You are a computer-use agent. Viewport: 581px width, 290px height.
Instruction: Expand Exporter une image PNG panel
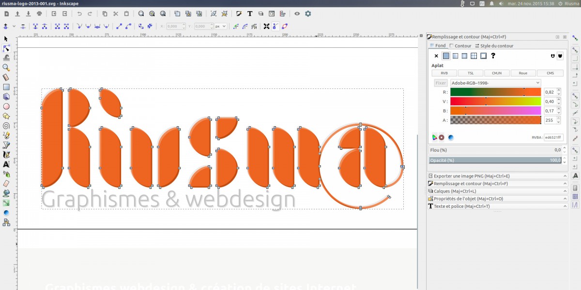point(497,176)
